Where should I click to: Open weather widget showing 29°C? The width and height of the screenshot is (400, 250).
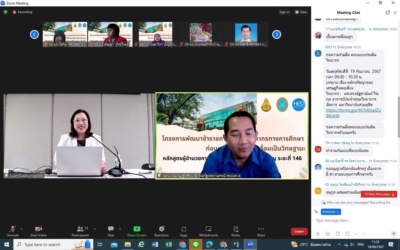click(x=311, y=244)
